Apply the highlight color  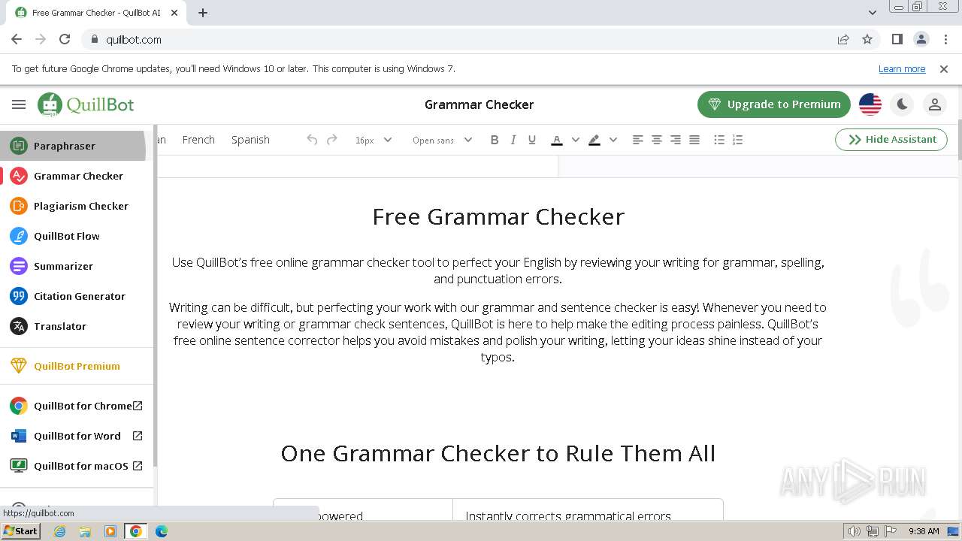click(x=594, y=140)
